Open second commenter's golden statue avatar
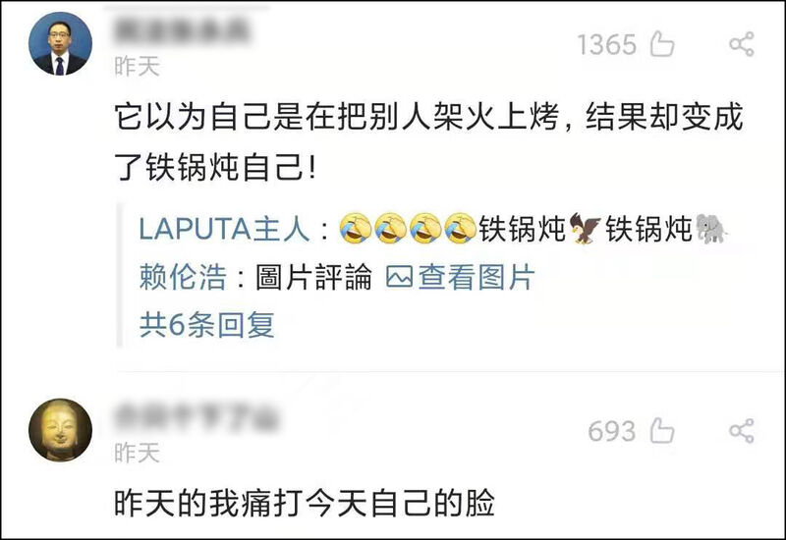The image size is (786, 540). point(60,430)
